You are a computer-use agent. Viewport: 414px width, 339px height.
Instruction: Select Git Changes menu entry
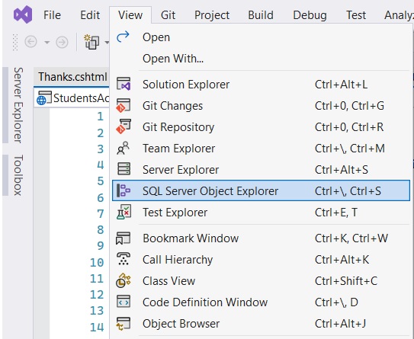click(x=261, y=106)
